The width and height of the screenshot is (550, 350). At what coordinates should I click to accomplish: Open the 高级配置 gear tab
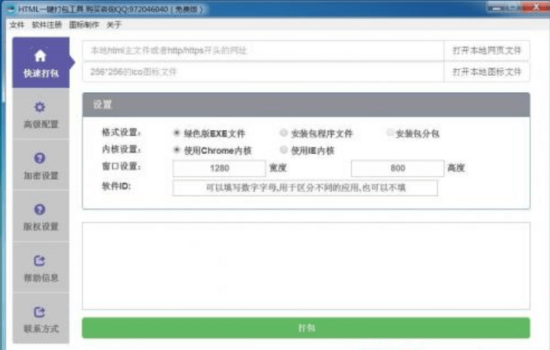[41, 114]
